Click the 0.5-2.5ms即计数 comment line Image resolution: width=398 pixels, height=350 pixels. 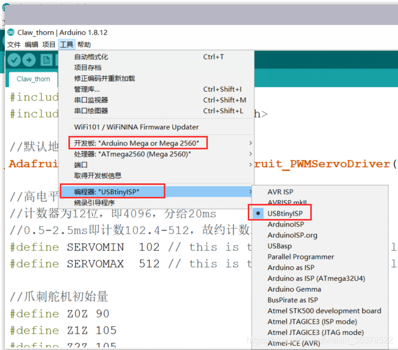point(130,230)
